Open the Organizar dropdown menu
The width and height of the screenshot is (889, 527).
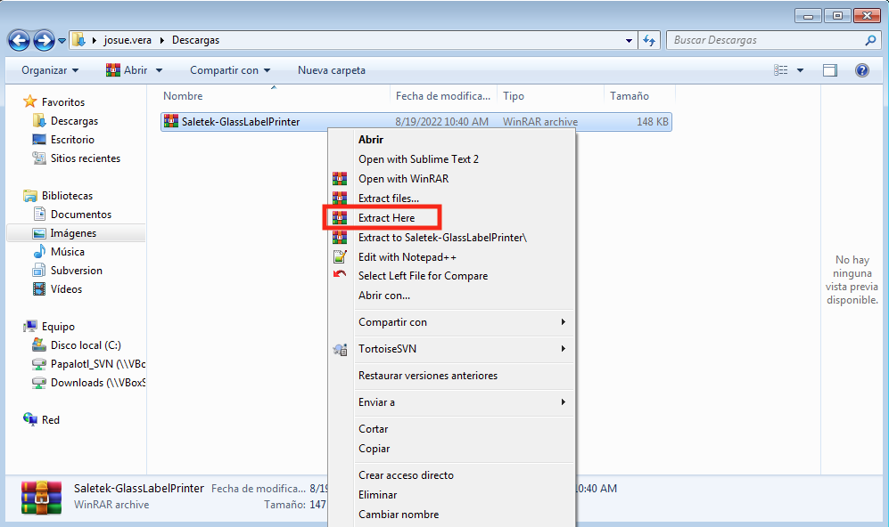50,70
